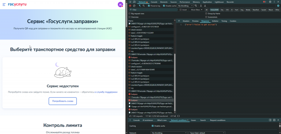Open Network panel settings gear icon
Screen dimensions: 281x134
[x=278, y=6]
